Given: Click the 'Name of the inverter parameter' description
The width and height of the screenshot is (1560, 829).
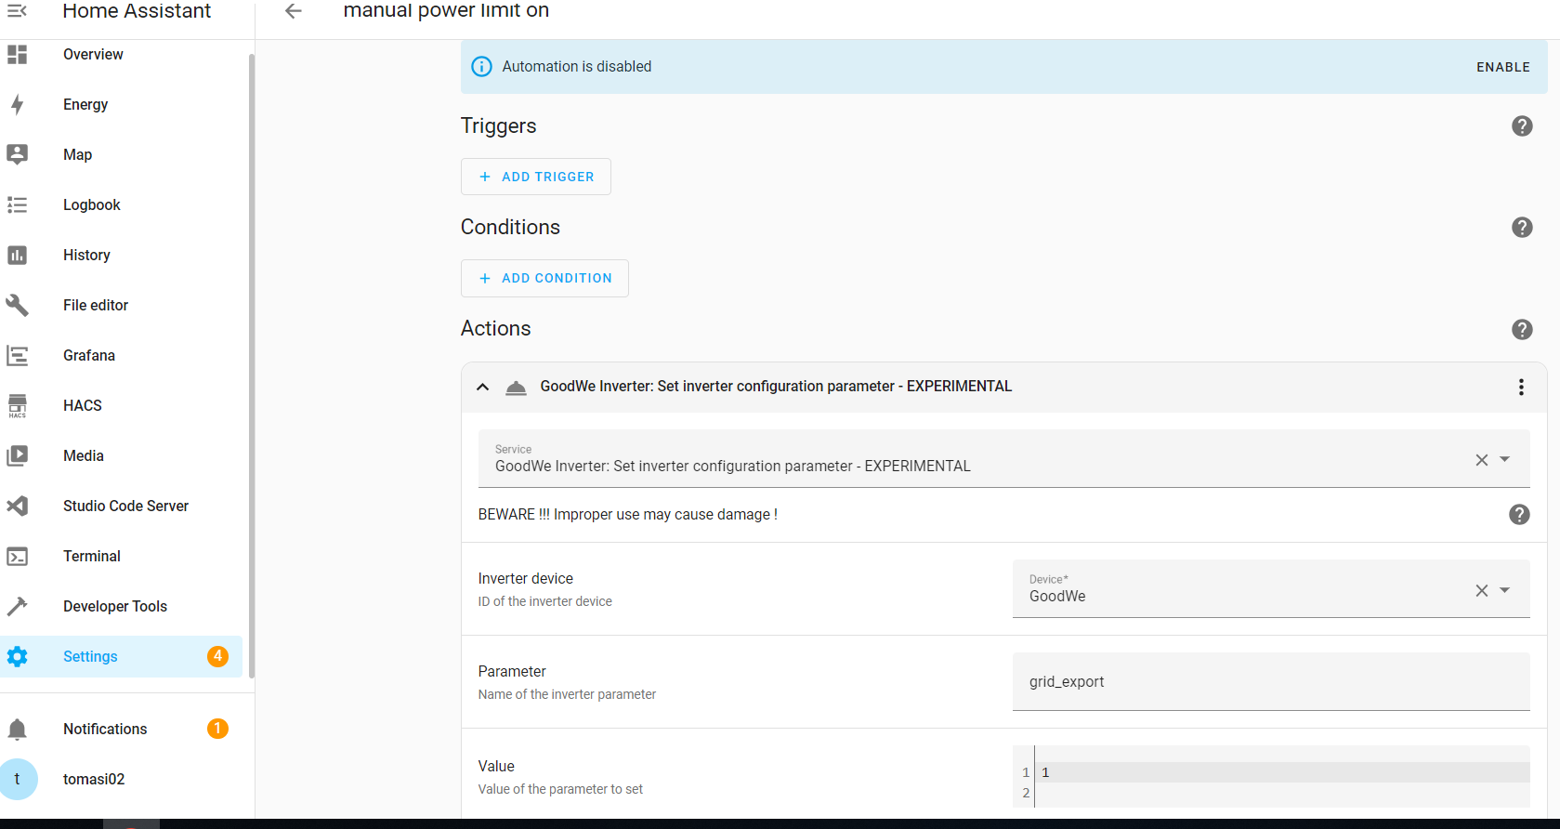Looking at the screenshot, I should (x=567, y=694).
